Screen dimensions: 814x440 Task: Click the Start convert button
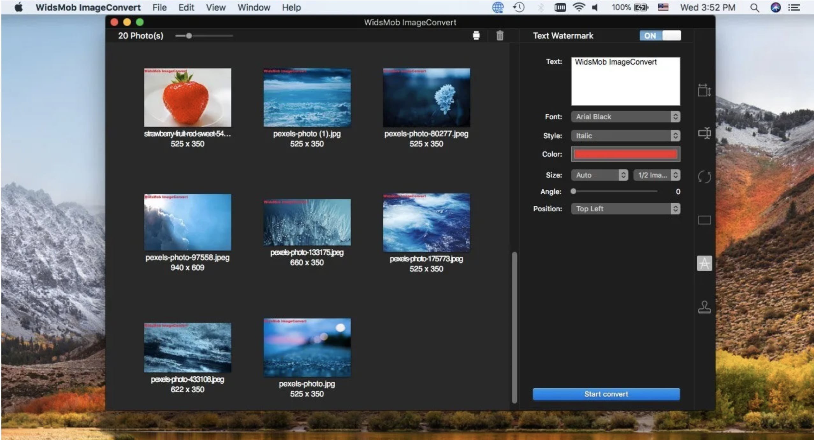click(x=606, y=394)
